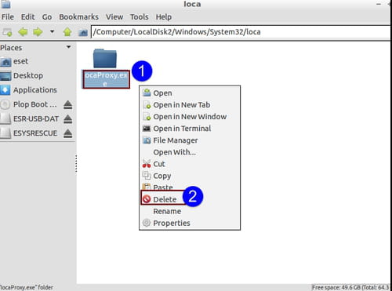Viewport: 392px width, 291px height.
Task: Choose Delete in context menu
Action: coord(190,199)
